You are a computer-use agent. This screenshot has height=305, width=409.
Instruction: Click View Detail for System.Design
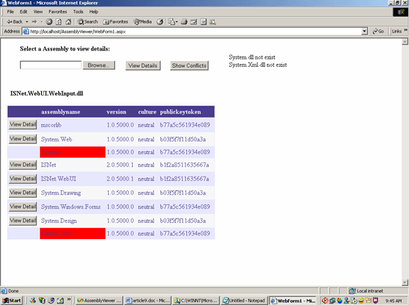point(23,221)
